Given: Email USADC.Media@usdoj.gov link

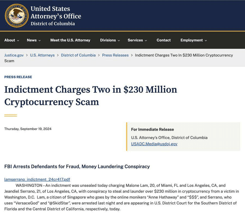Looking at the screenshot, I should (x=154, y=144).
